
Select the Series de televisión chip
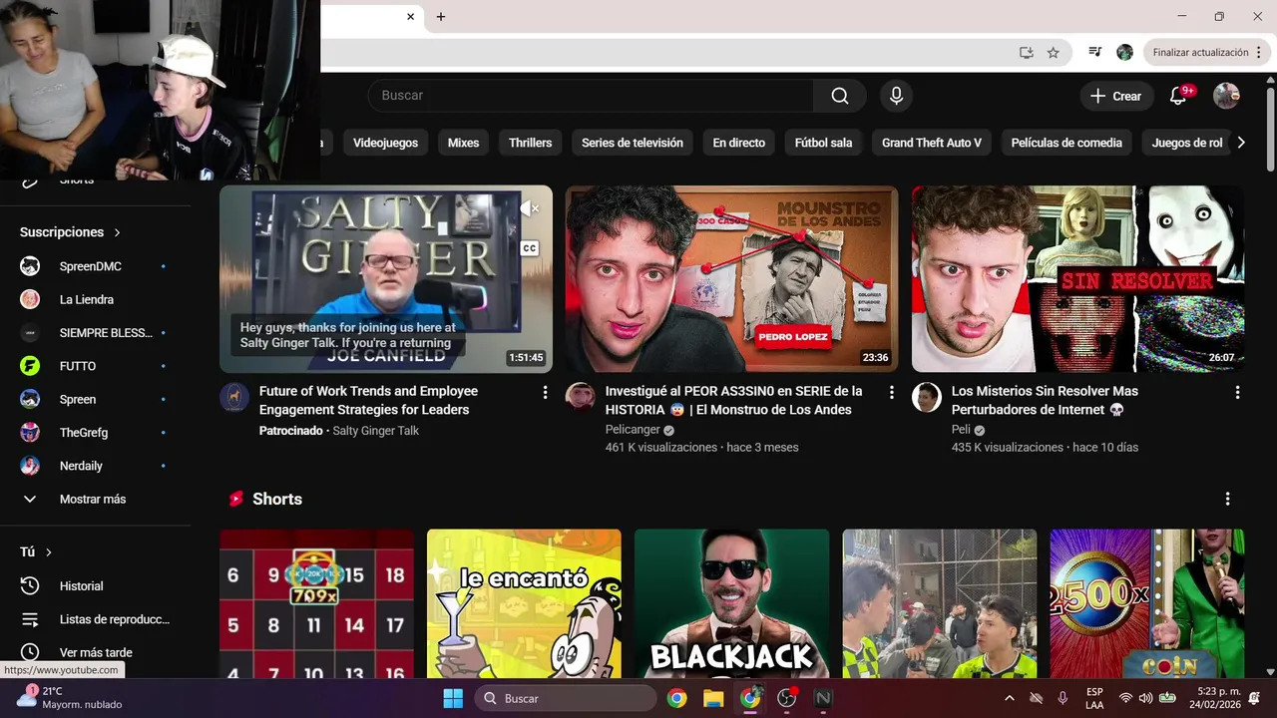coord(633,143)
